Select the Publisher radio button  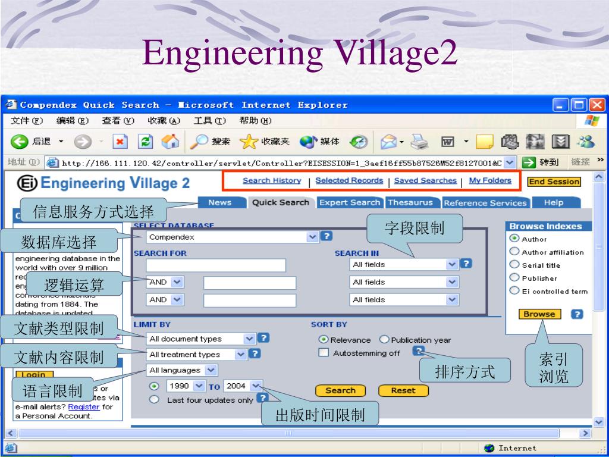[x=514, y=277]
